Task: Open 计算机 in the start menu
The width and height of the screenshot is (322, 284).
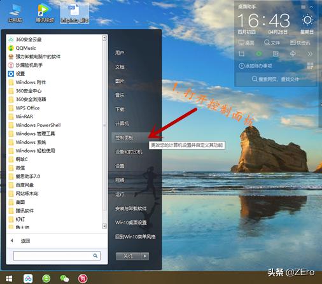Action: coord(122,124)
